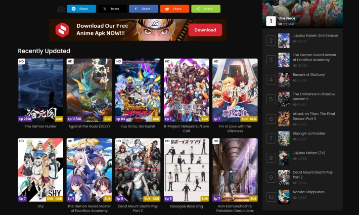Click eye icon beside 16,777 views

(295, 41)
